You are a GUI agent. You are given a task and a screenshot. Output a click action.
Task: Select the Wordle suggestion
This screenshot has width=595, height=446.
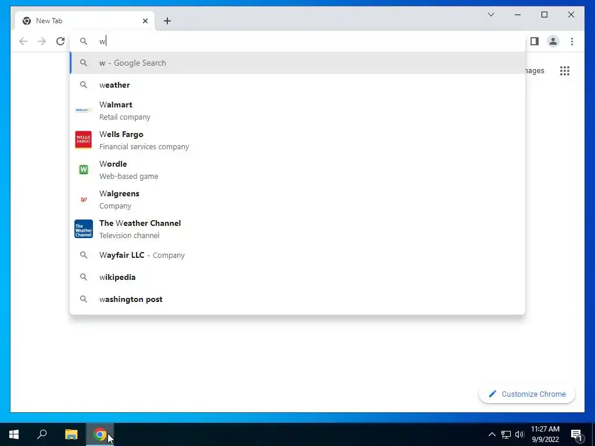point(297,170)
